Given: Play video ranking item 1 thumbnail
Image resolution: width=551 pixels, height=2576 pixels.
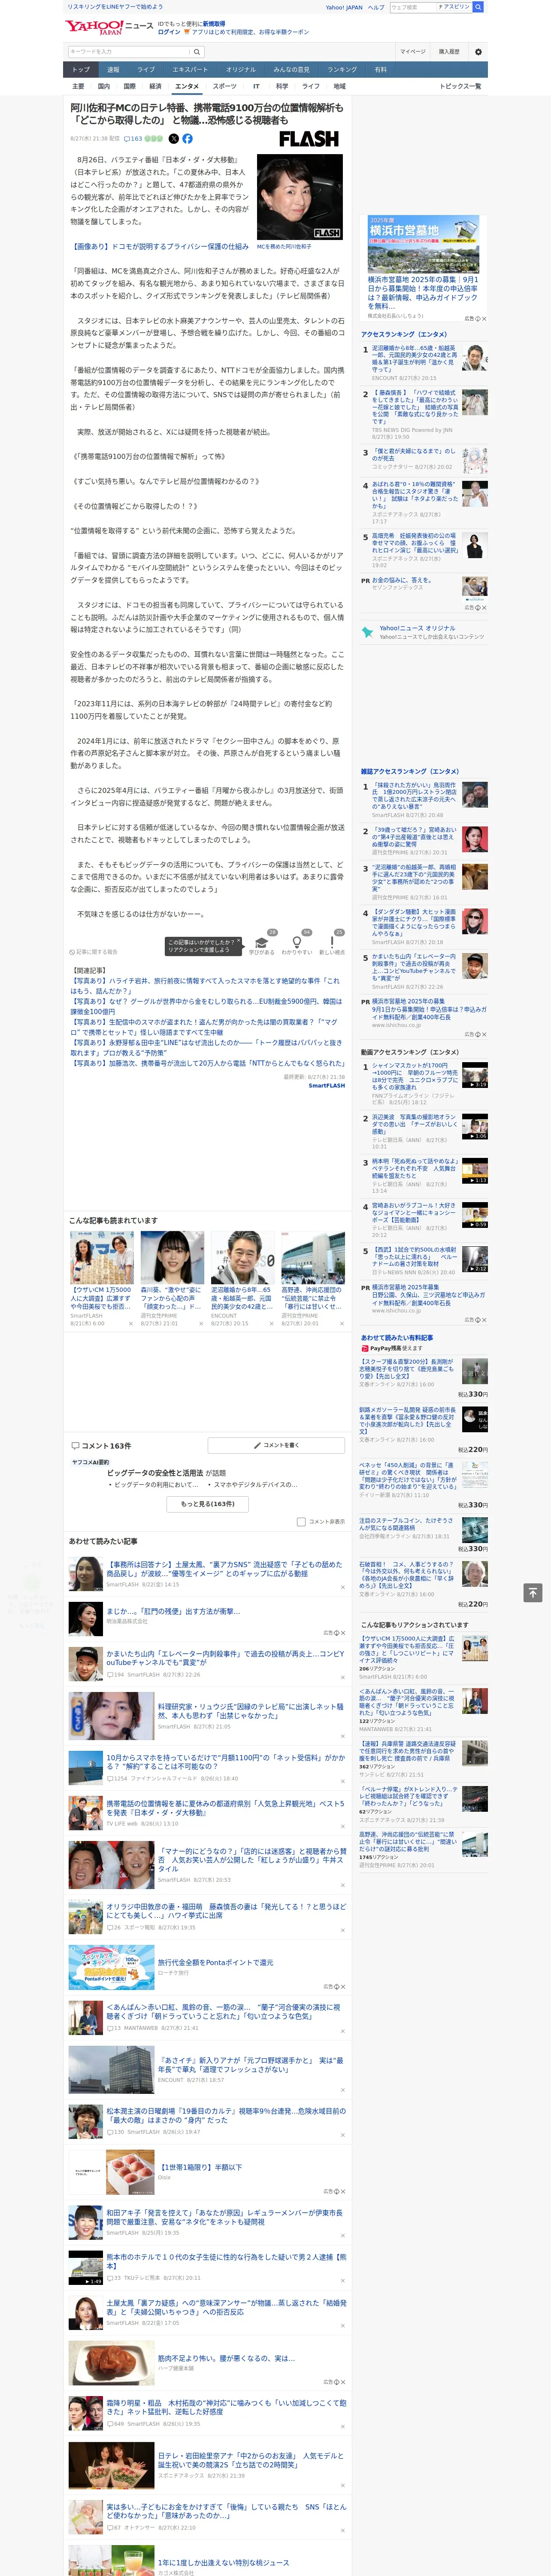Looking at the screenshot, I should [x=475, y=1075].
